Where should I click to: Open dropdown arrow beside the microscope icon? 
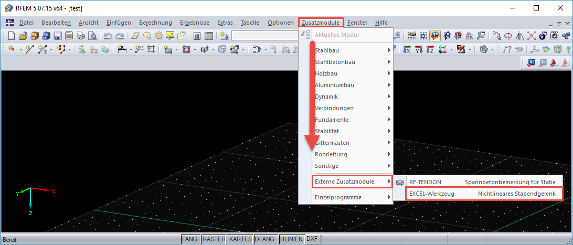click(470, 49)
